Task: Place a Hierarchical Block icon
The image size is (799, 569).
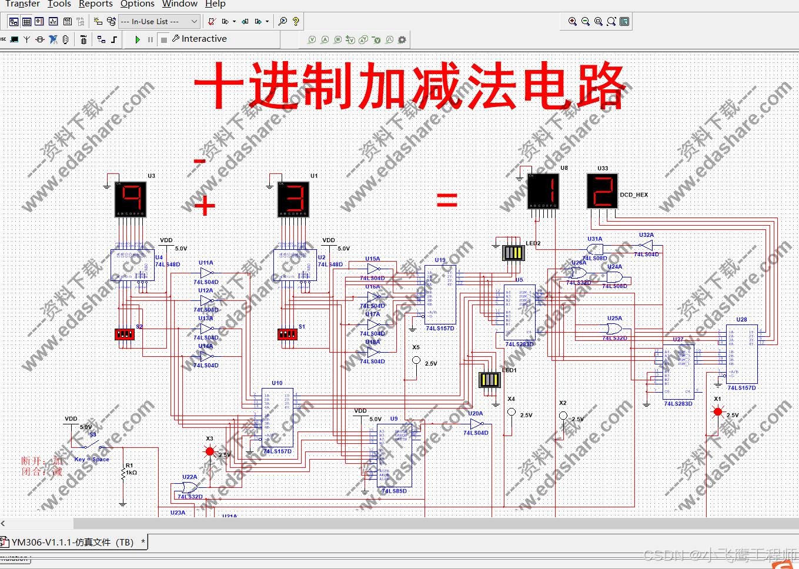Action: (102, 39)
